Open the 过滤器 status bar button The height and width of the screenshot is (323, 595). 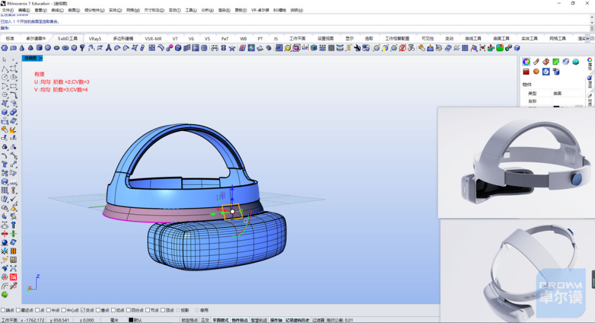pos(318,320)
